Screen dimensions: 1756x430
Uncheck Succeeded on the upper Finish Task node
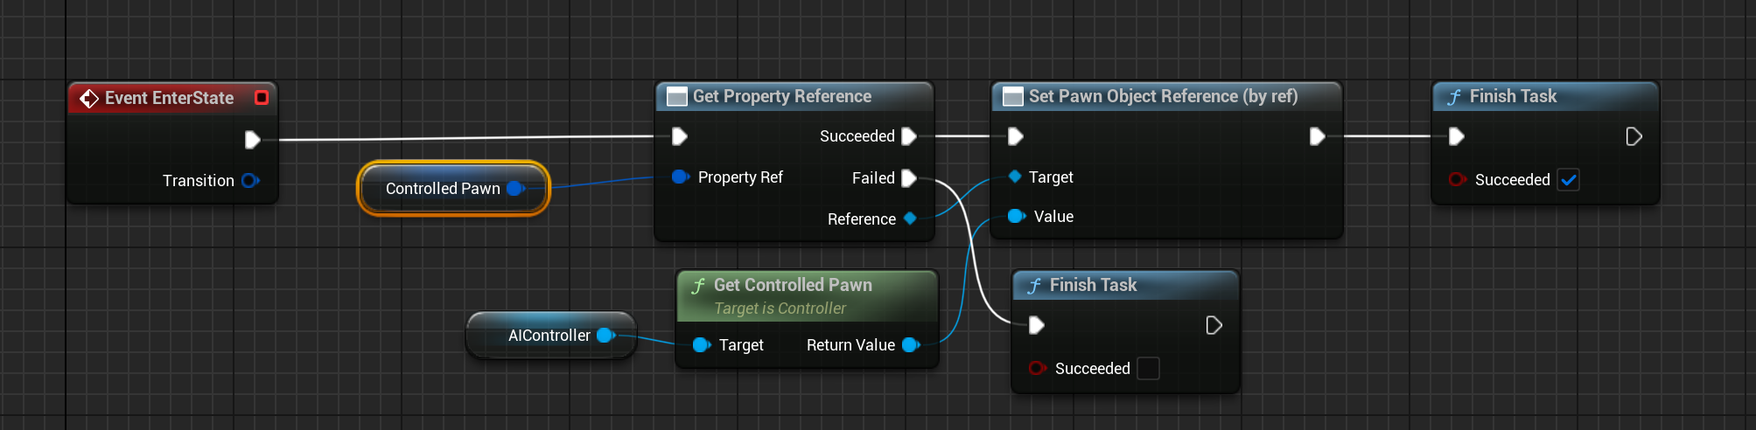1568,180
